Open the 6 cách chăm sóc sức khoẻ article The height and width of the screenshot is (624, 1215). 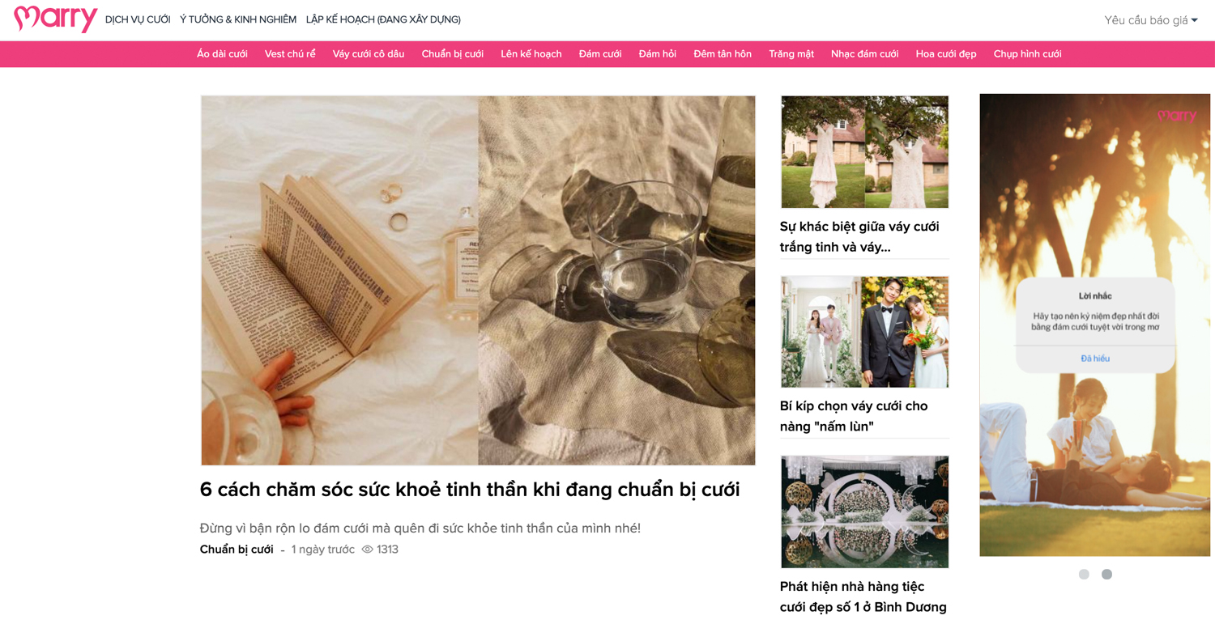pos(470,490)
